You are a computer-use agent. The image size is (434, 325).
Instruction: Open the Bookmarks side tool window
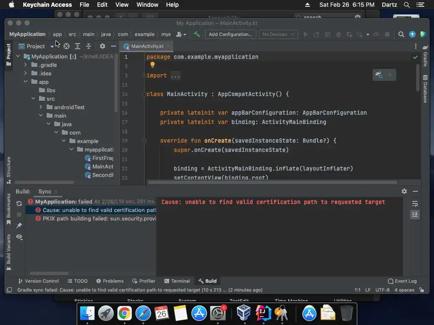(x=8, y=209)
